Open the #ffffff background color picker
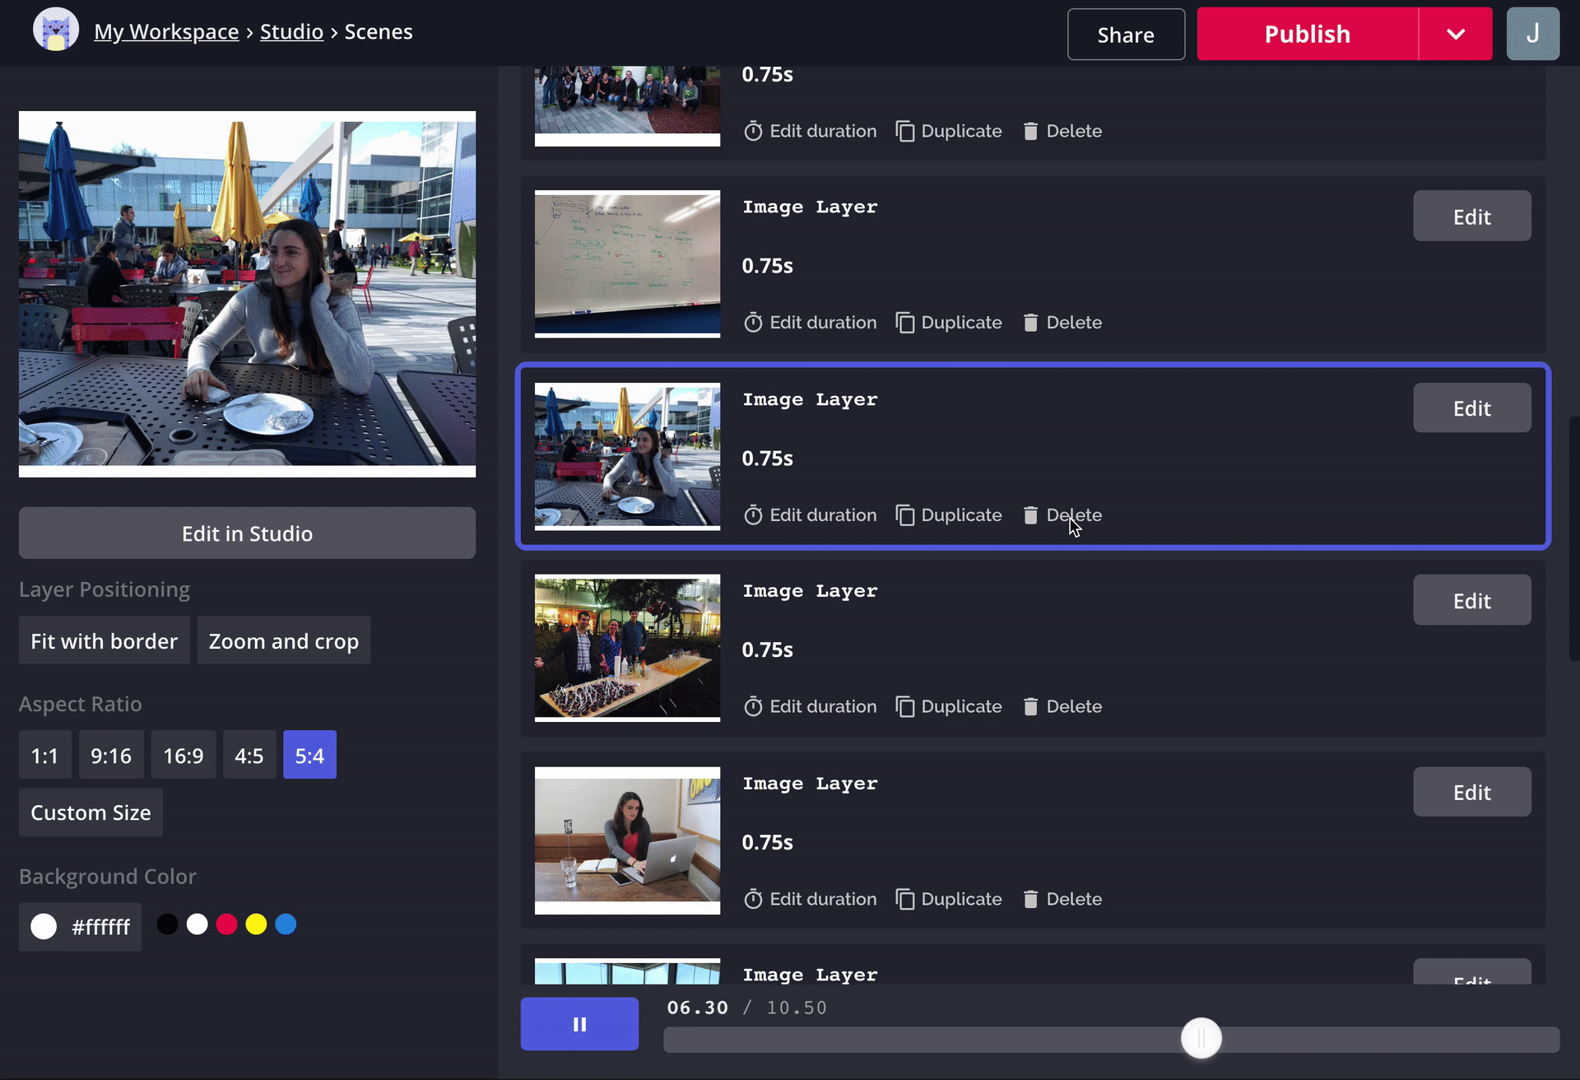Viewport: 1580px width, 1080px height. [81, 927]
